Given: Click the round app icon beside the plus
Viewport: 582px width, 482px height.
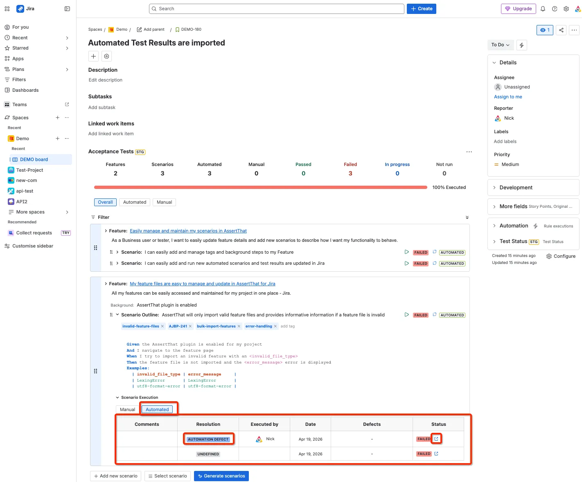Looking at the screenshot, I should (x=106, y=56).
